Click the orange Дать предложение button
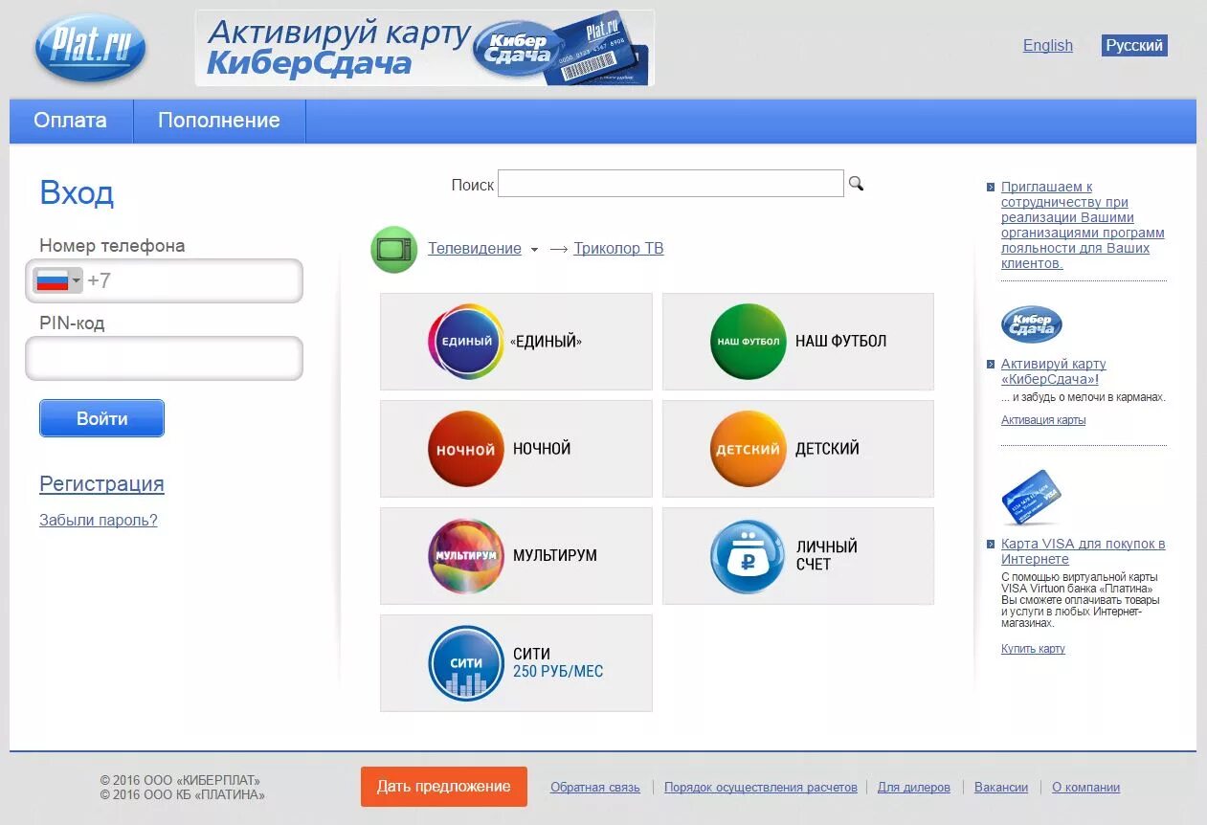 pos(444,787)
